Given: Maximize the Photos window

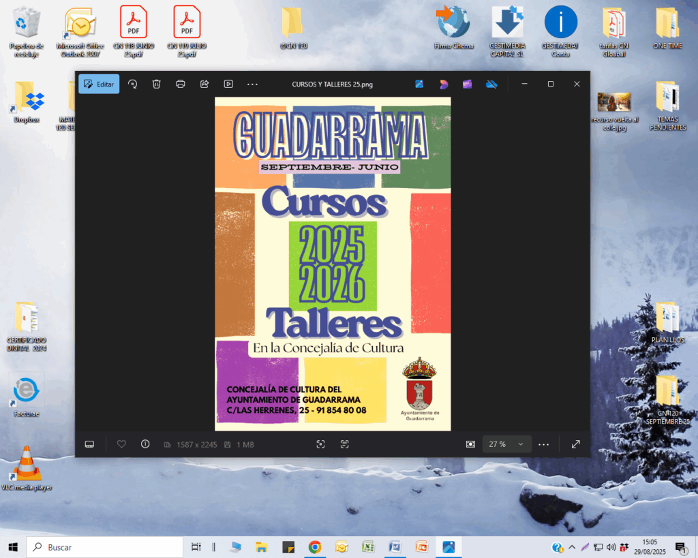Looking at the screenshot, I should click(x=551, y=84).
